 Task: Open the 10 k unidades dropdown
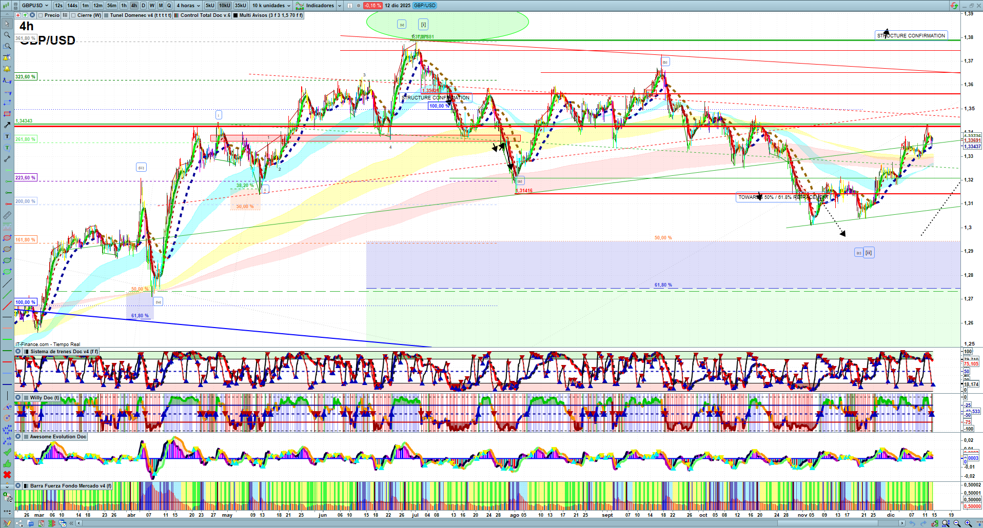[x=271, y=6]
